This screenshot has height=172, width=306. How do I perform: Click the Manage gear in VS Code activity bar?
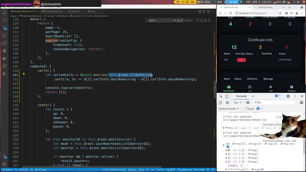click(4, 164)
